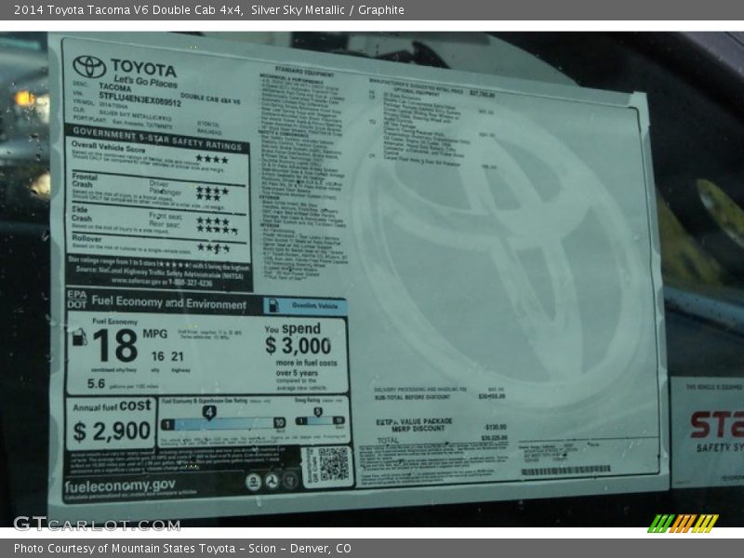Viewport: 744px width, 558px height.
Task: Click the 2014 Toyota Tacoma photo title caption
Action: pyautogui.click(x=209, y=10)
